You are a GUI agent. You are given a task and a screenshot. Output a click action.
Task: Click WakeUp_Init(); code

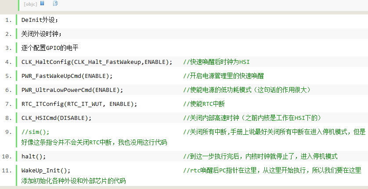point(46,171)
